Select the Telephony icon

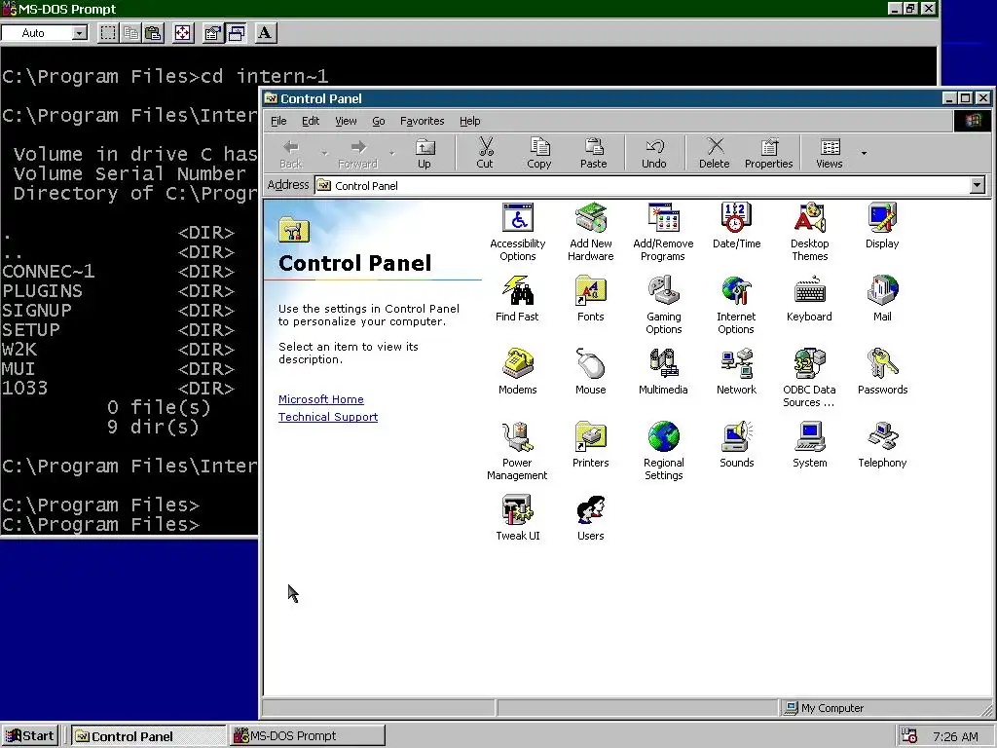click(882, 445)
